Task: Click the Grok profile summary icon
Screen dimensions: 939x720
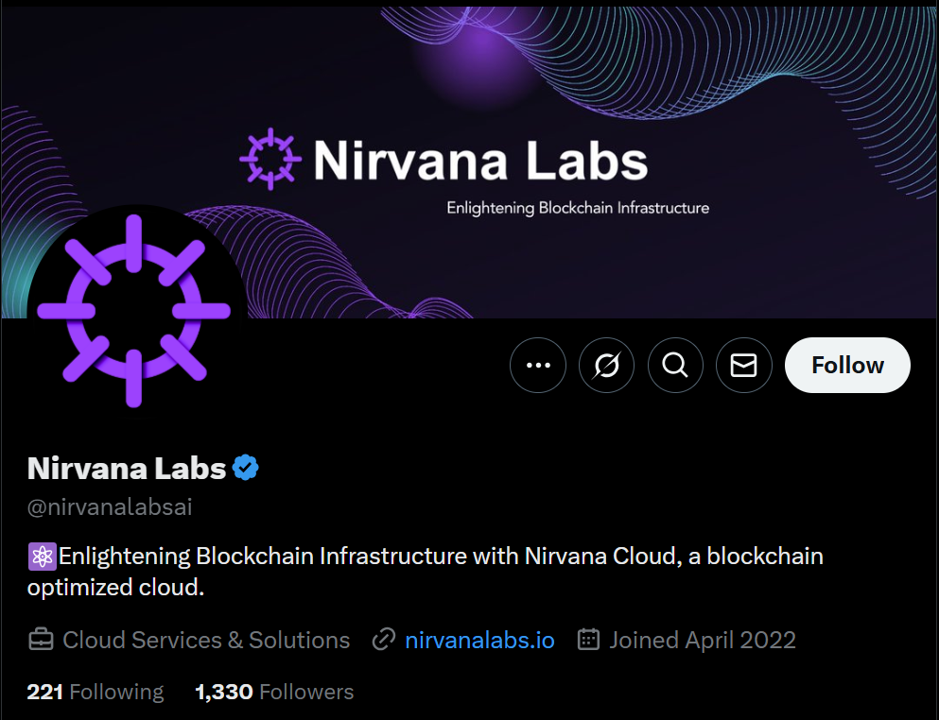Action: 606,365
